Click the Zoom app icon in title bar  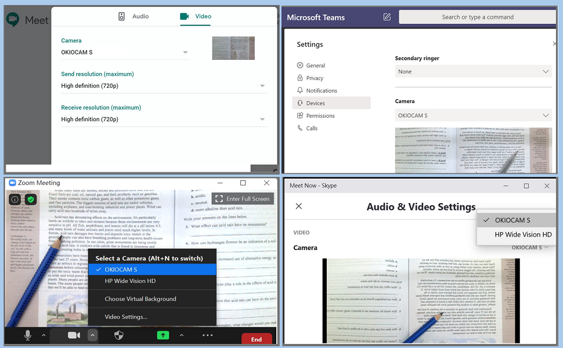point(13,183)
